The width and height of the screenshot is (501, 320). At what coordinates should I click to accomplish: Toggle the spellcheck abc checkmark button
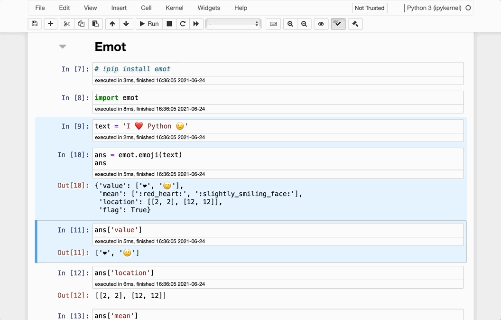tap(338, 24)
